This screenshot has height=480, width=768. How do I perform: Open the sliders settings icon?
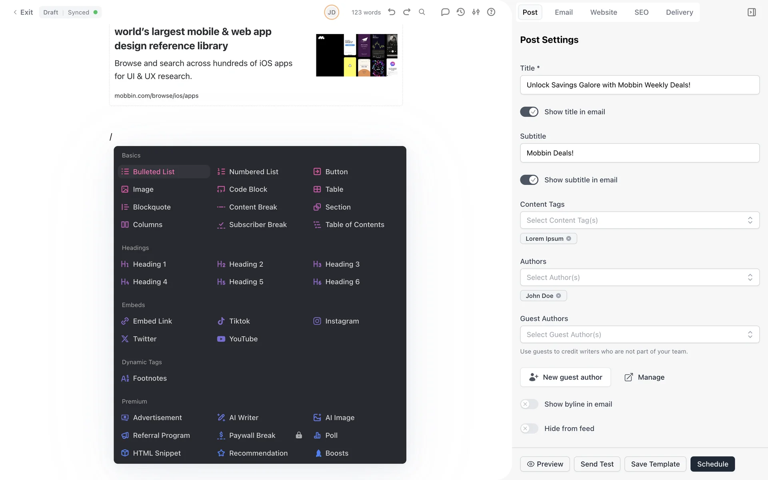(476, 12)
